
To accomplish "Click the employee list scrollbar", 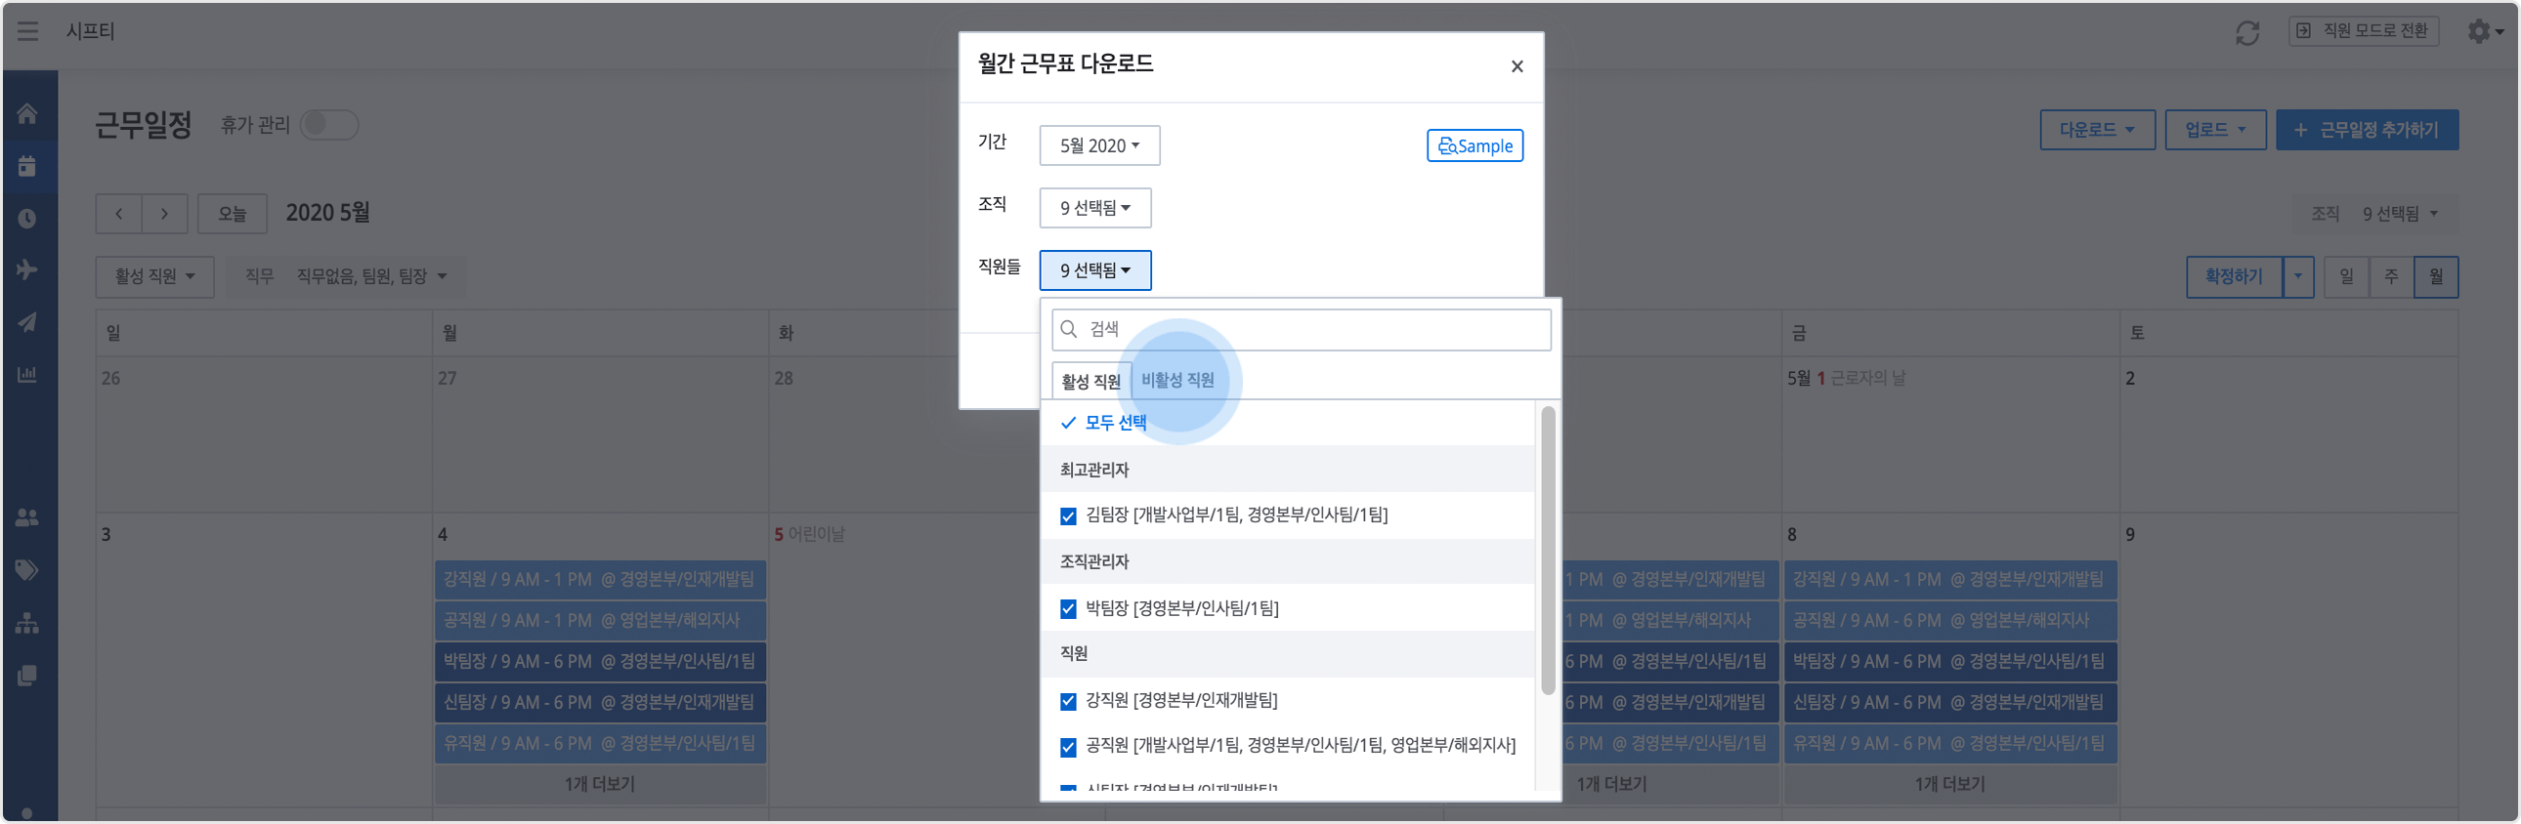I will [1547, 551].
